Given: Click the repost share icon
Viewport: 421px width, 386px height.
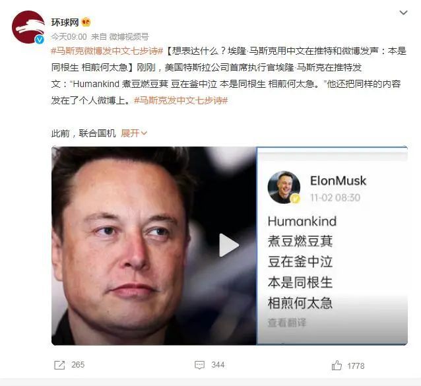Looking at the screenshot, I should click(x=59, y=365).
